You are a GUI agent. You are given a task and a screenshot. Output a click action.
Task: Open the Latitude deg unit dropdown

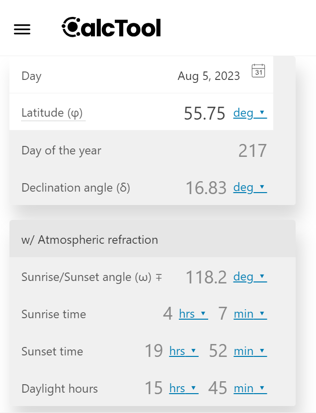pyautogui.click(x=250, y=113)
